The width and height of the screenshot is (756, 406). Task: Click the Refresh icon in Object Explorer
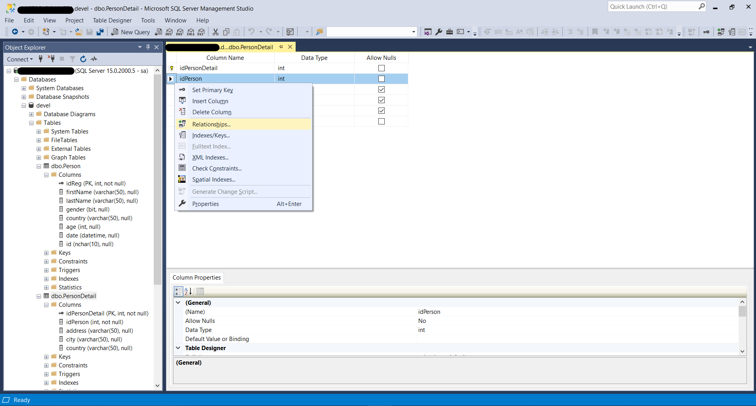[83, 59]
